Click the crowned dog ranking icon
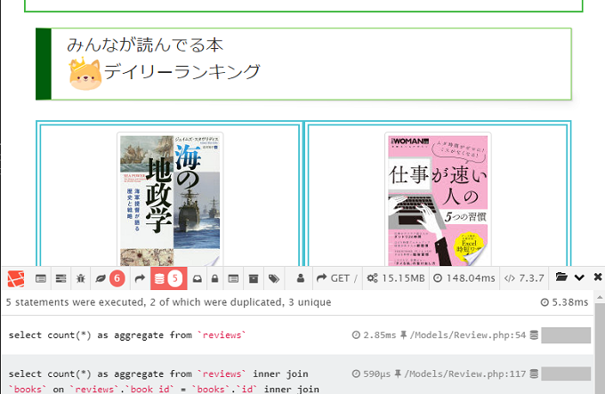 coord(85,73)
